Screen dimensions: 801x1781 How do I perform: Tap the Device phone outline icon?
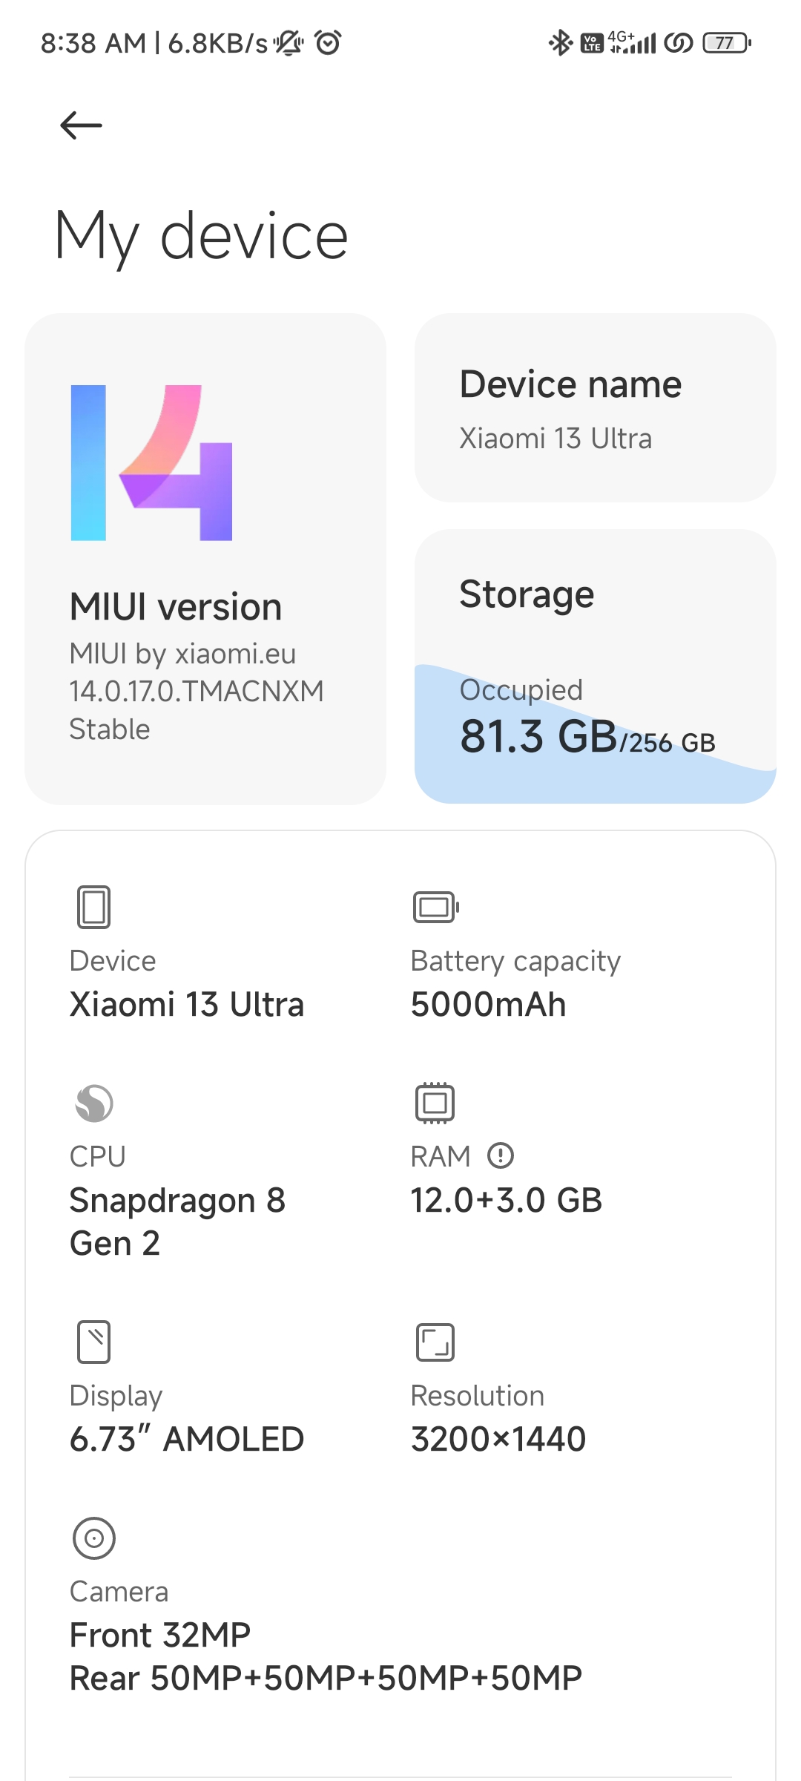93,907
